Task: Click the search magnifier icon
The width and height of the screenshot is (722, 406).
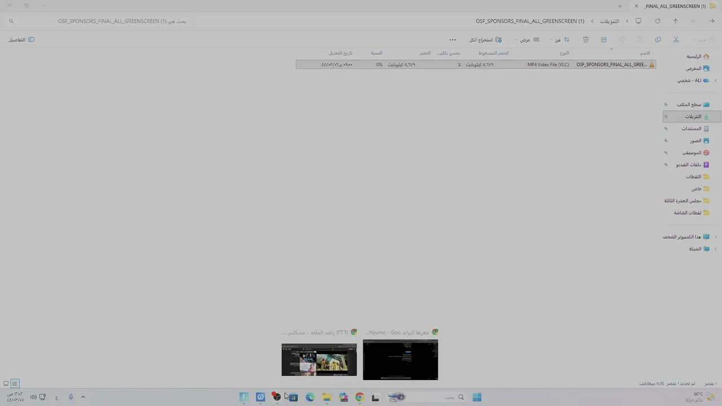Action: pyautogui.click(x=11, y=21)
